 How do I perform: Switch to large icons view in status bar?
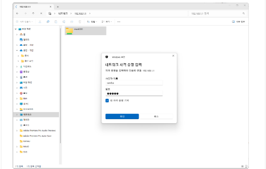246,166
